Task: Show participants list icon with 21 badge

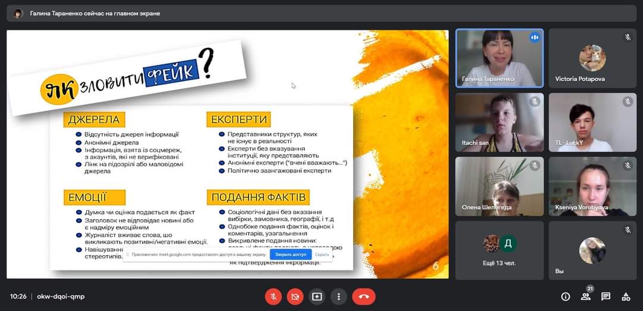Action: [586, 297]
